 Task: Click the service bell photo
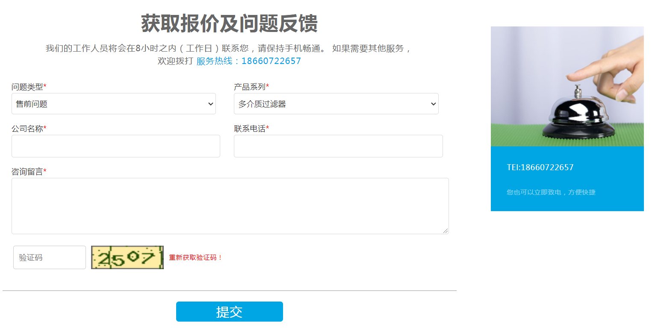click(567, 86)
